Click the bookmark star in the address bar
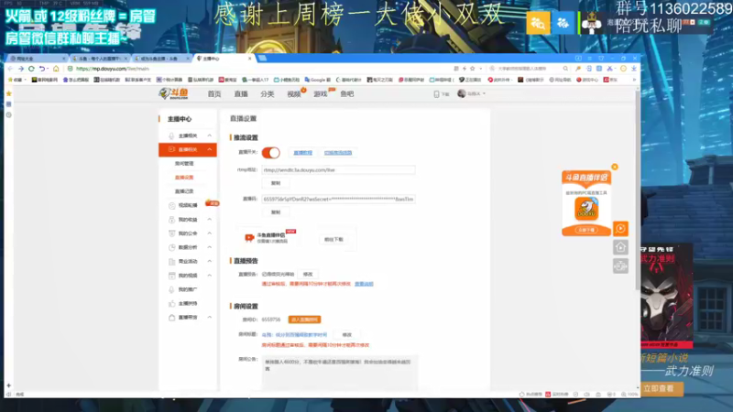This screenshot has height=412, width=733. tap(472, 69)
